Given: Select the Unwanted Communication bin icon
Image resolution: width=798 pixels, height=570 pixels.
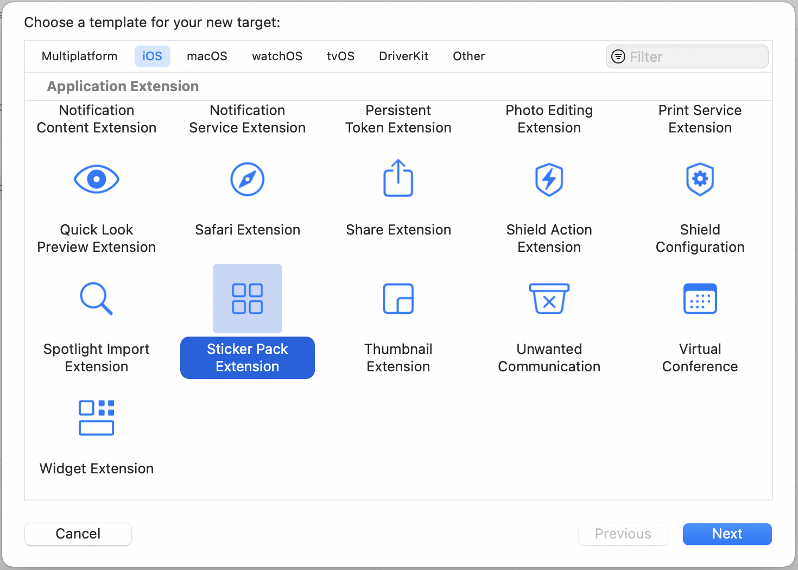Looking at the screenshot, I should click(x=549, y=299).
